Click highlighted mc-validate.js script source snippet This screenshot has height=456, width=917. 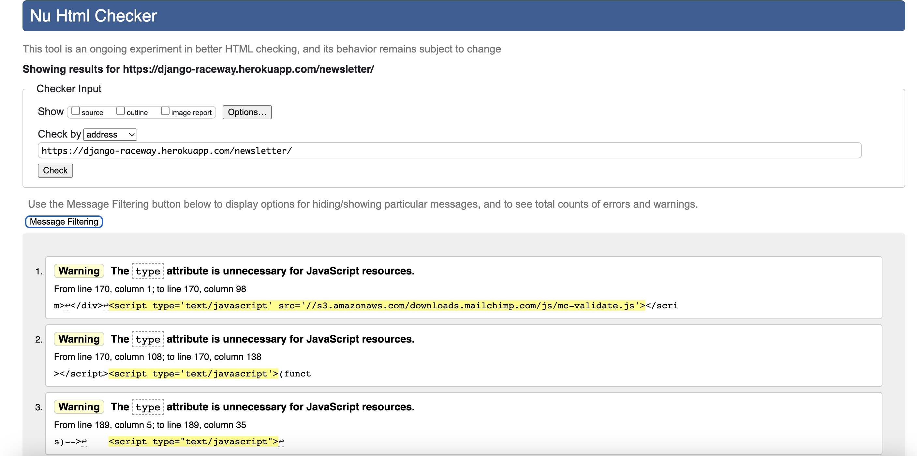377,305
